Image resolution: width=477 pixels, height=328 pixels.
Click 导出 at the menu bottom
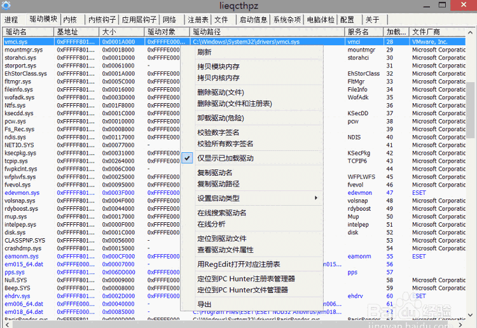[x=204, y=304]
